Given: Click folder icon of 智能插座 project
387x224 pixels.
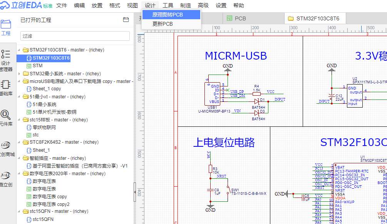Looking at the screenshot, I should pyautogui.click(x=26, y=158).
